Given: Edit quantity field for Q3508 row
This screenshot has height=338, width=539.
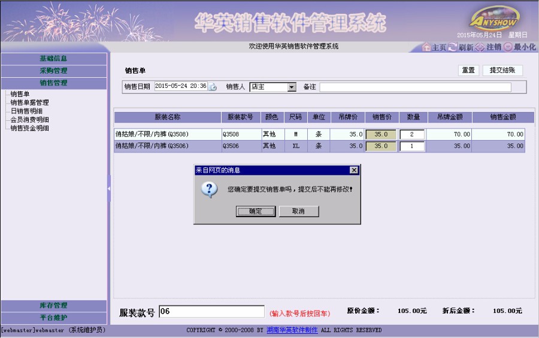Looking at the screenshot, I should pos(412,135).
